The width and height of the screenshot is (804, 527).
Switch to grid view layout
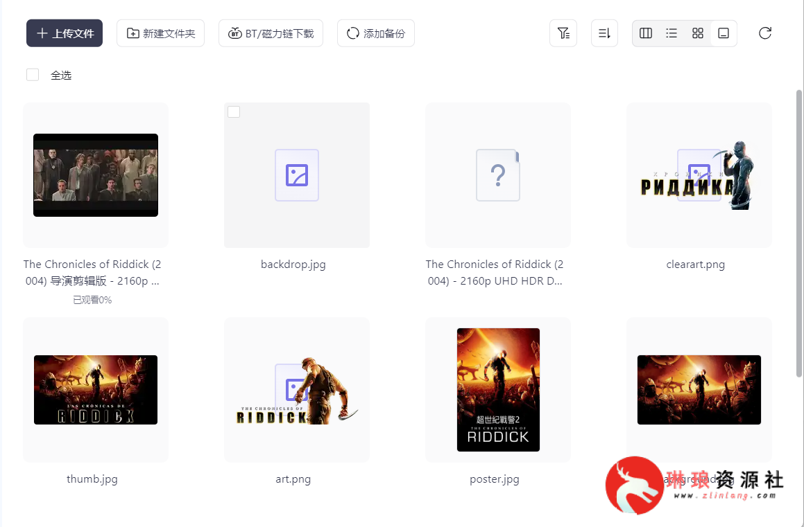[698, 33]
